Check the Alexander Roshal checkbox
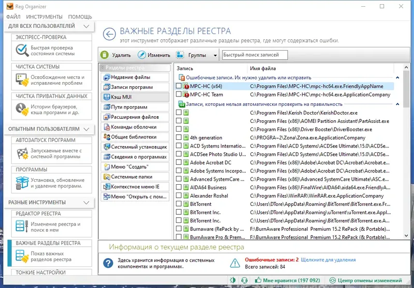Screen dimensions: 414x288 coord(179,196)
